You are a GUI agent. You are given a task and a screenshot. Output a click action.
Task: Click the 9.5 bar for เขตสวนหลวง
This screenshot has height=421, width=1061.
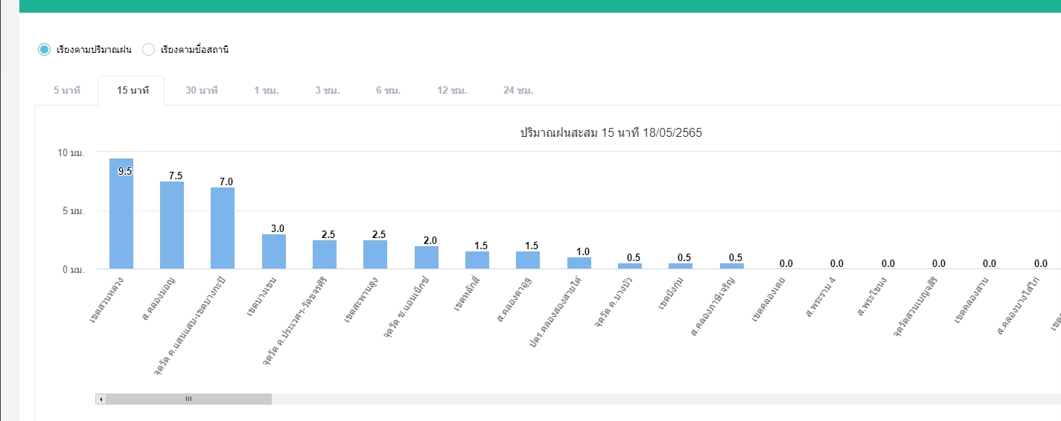(121, 213)
